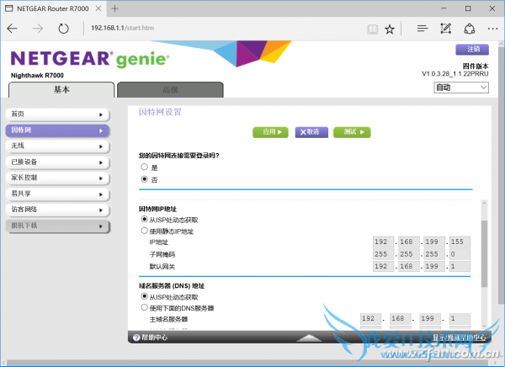Open the 自动 language dropdown
Viewport: 505px width, 367px height.
pos(461,88)
